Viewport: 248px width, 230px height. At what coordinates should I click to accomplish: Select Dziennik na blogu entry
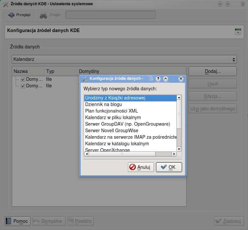tap(130, 104)
